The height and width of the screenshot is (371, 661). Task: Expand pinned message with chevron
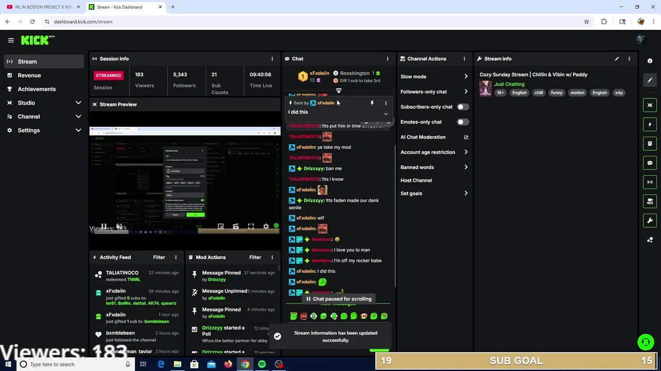385,114
